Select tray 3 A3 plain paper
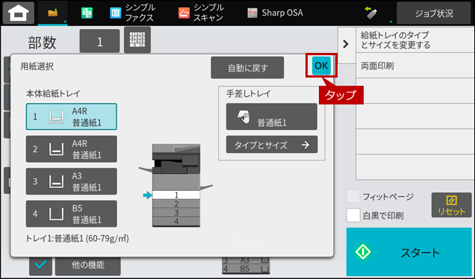Viewport: 475px width, 279px height. click(72, 181)
